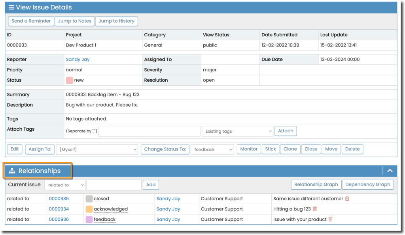Screen dimensions: 405x235
Task: Collapse the Relationships section with chevron
Action: (x=390, y=171)
